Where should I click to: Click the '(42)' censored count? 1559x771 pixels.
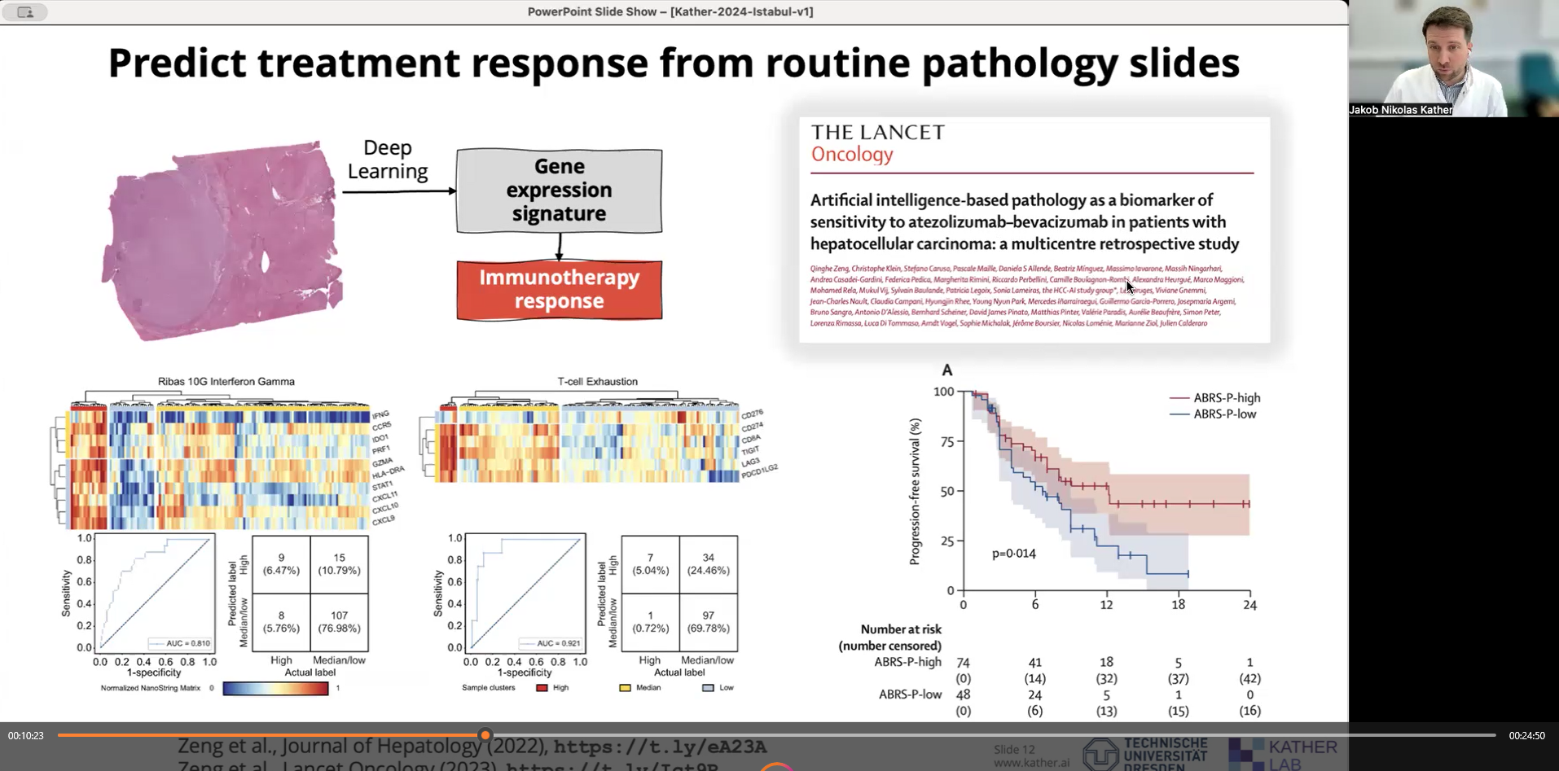(1249, 678)
